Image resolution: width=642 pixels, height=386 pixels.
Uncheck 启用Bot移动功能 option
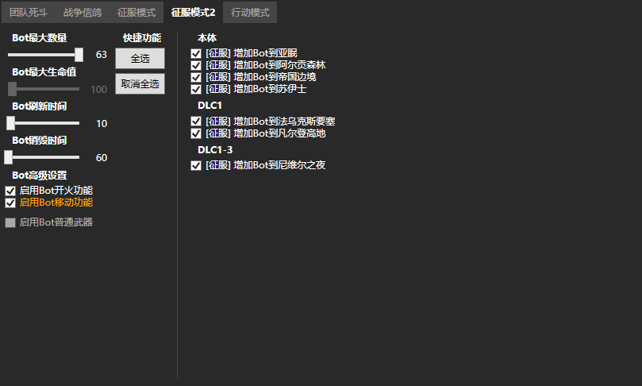pos(10,203)
